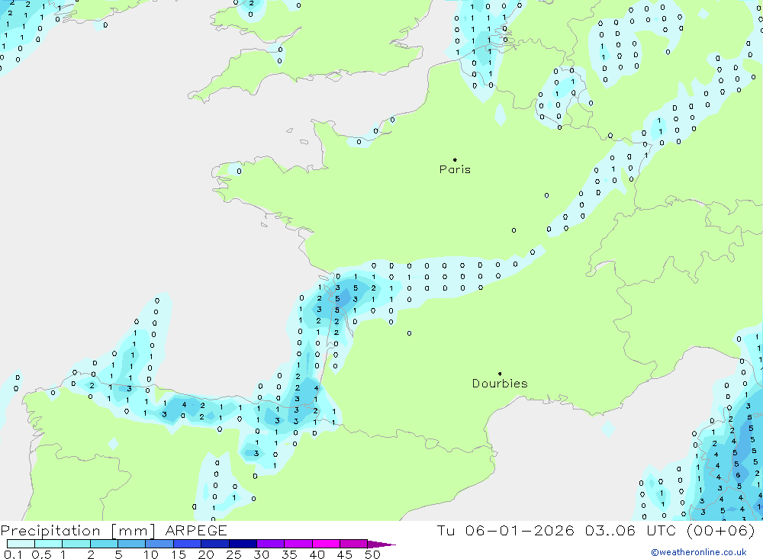Click the ARPEGE model name text

(x=196, y=531)
